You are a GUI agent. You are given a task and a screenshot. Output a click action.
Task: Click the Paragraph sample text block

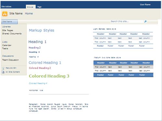[x=58, y=107]
